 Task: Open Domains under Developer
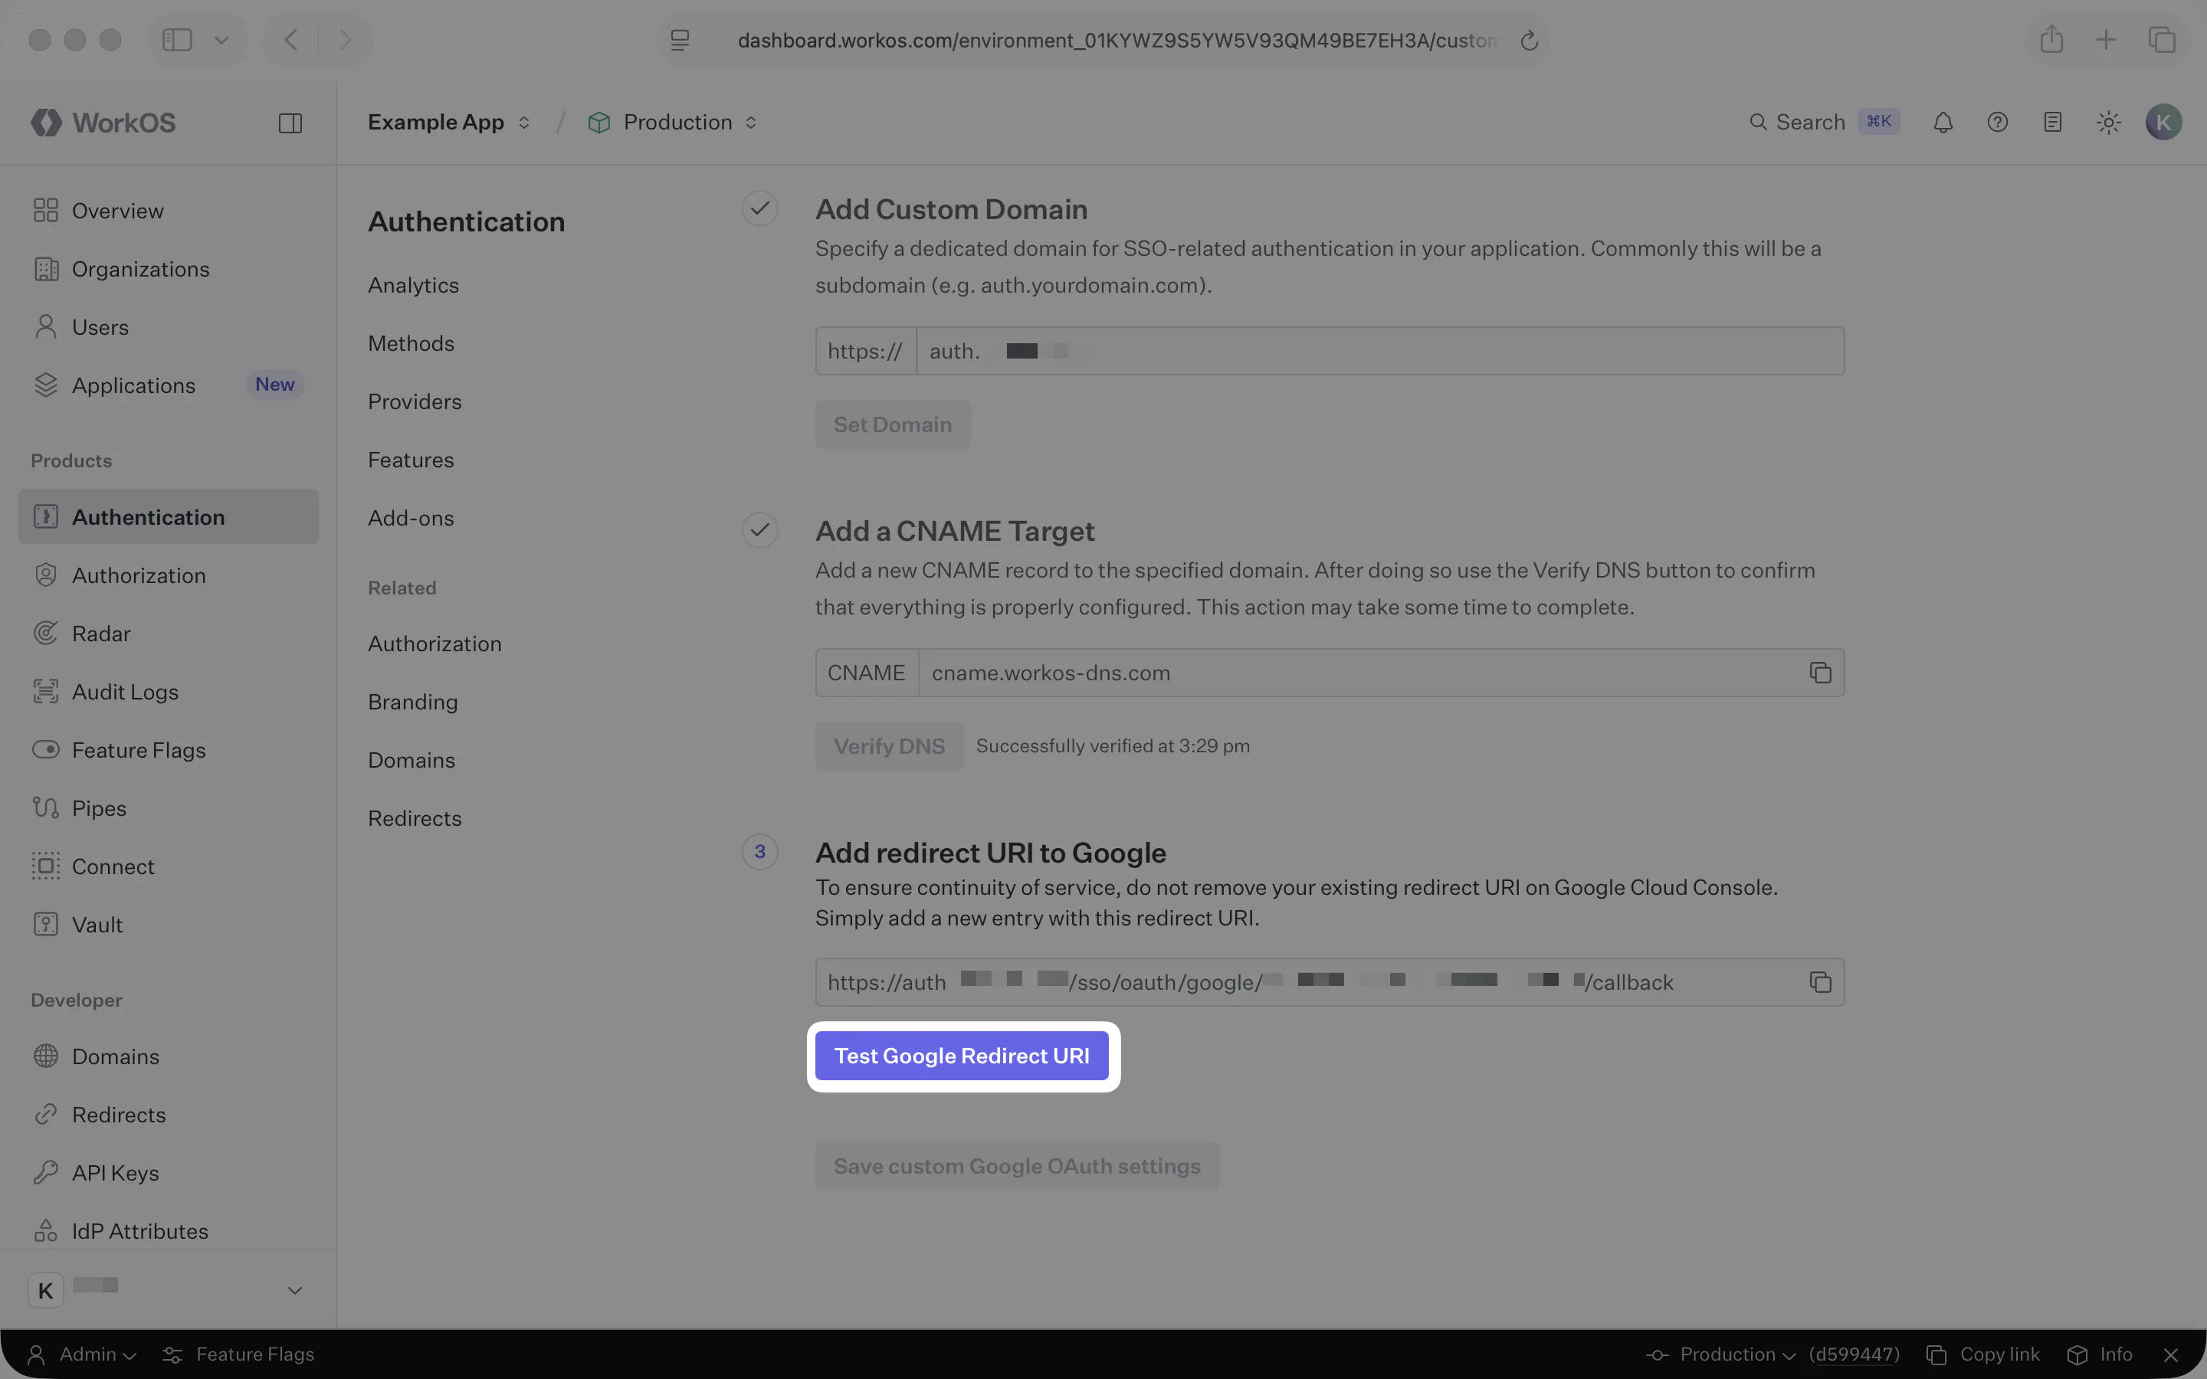tap(169, 1056)
